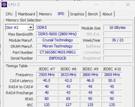Click the Part Number field CT16G56C46S5.M8G1
Image resolution: width=135 pixels, height=107 pixels.
[x=58, y=52]
